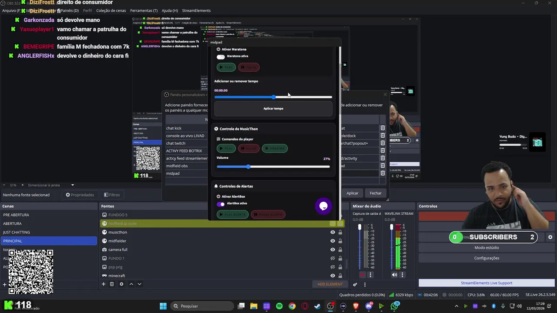Toggle visibility of camera full source
This screenshot has width=557, height=313.
tap(332, 250)
